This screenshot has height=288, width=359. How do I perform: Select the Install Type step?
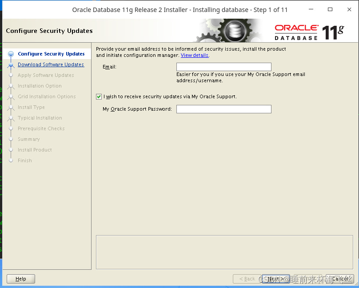pos(31,107)
